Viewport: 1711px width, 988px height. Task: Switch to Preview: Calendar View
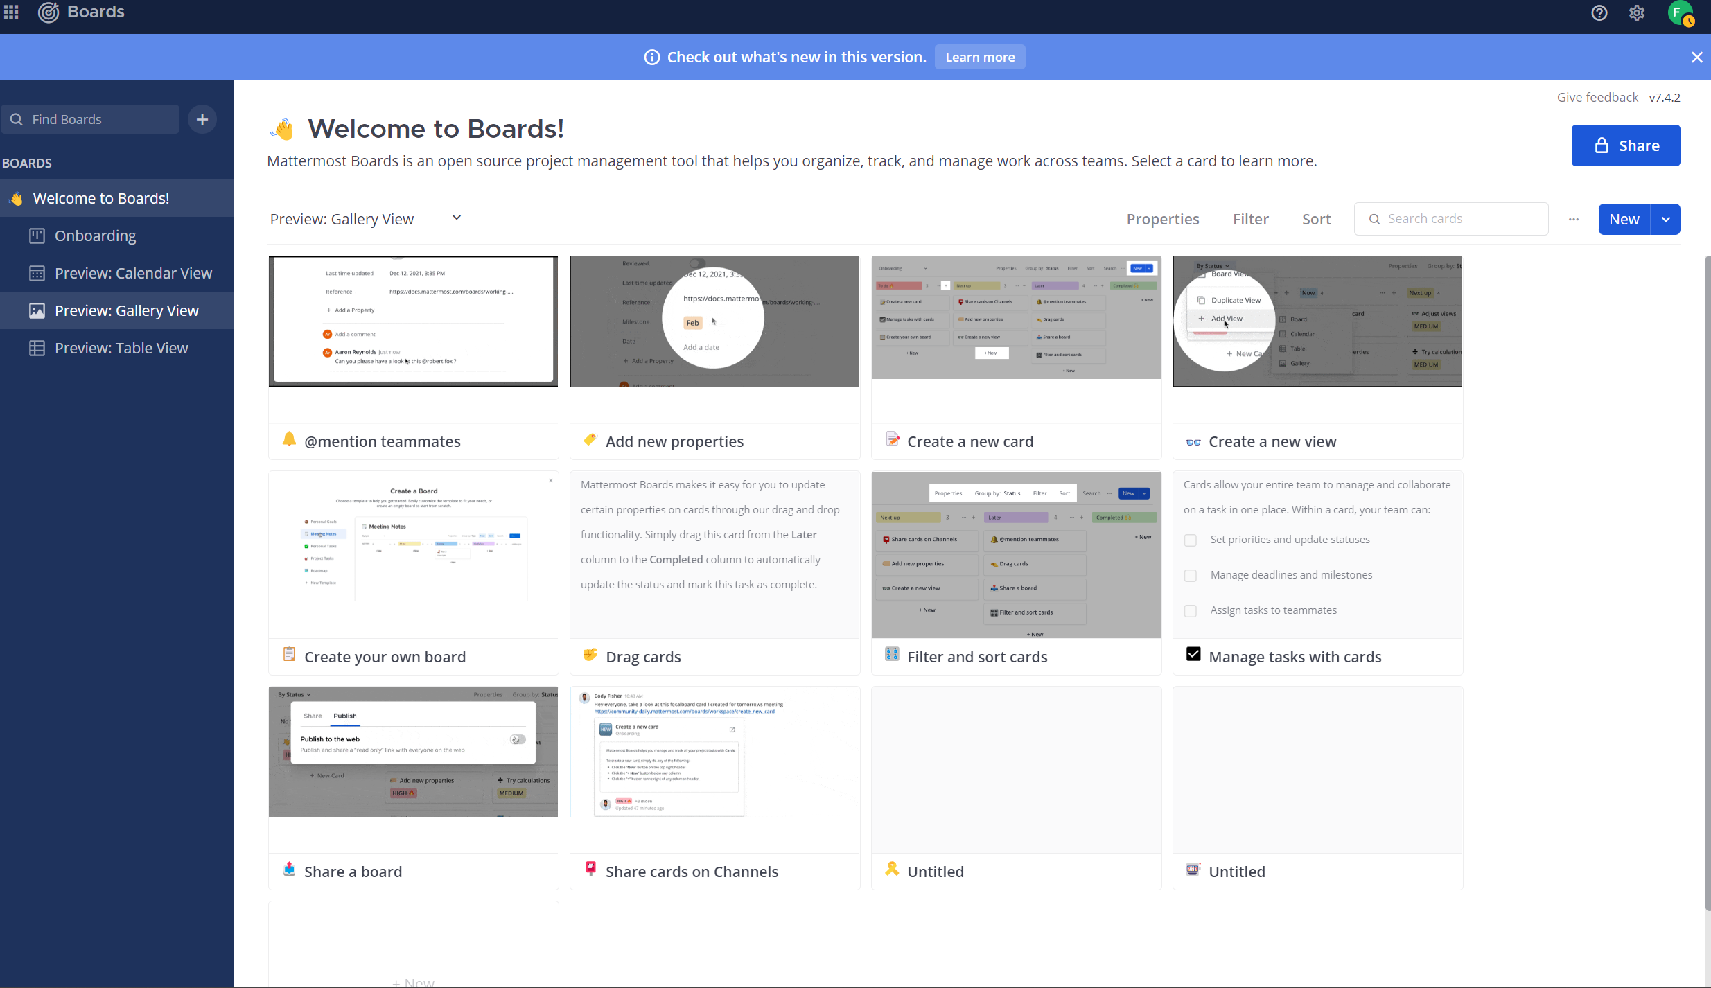133,274
